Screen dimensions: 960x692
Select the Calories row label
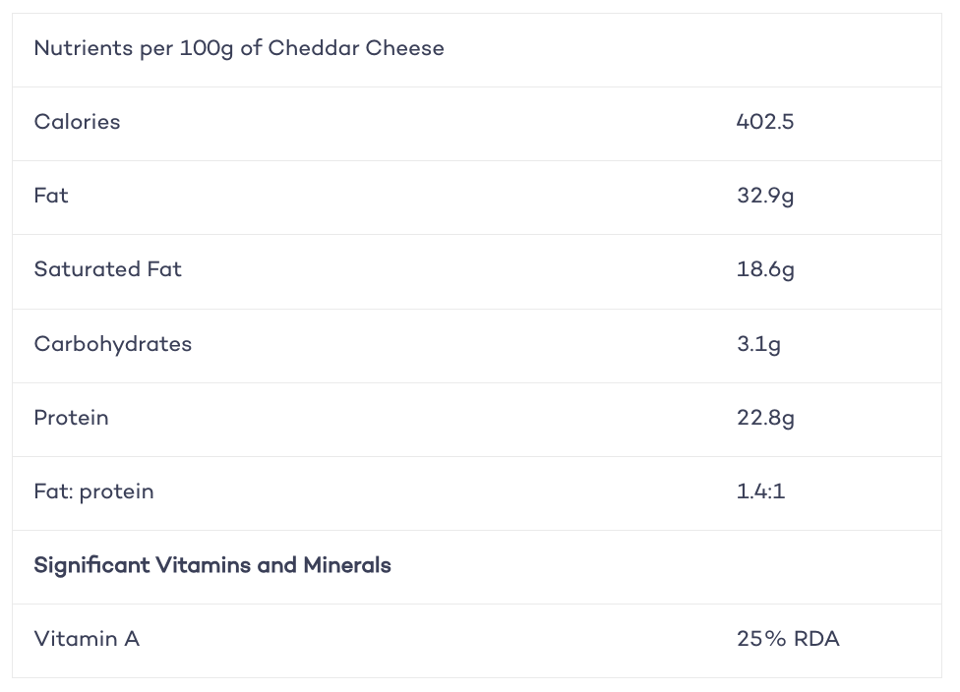77,122
